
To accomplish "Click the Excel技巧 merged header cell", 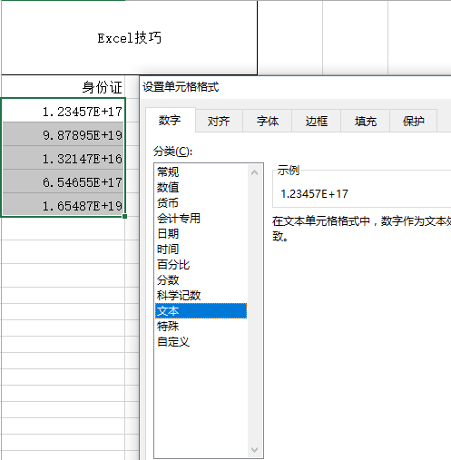I will pos(129,38).
